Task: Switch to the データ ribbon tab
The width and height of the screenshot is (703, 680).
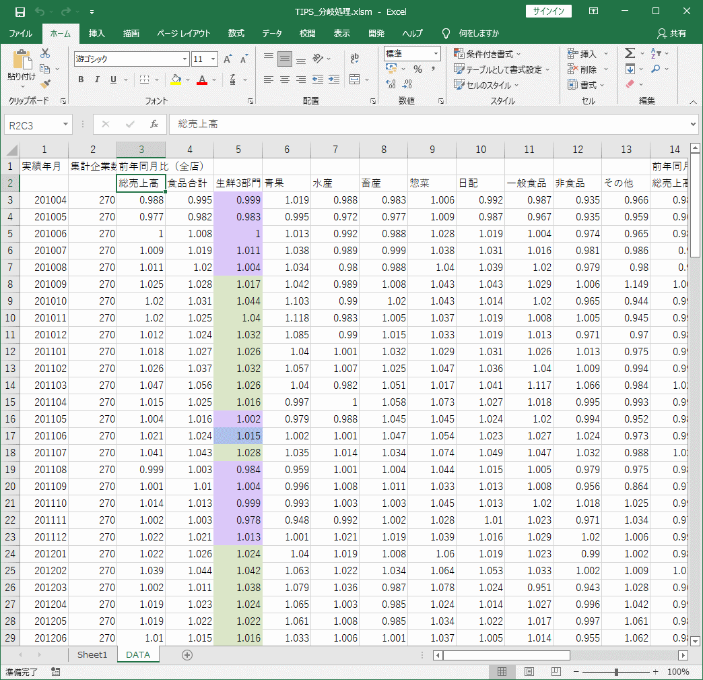Action: click(x=271, y=34)
